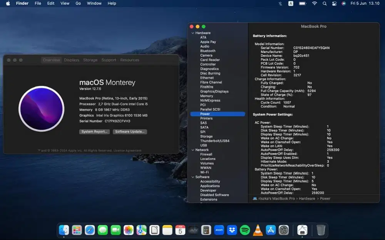Click the Software Update... button
This screenshot has width=385, height=240.
[130, 132]
